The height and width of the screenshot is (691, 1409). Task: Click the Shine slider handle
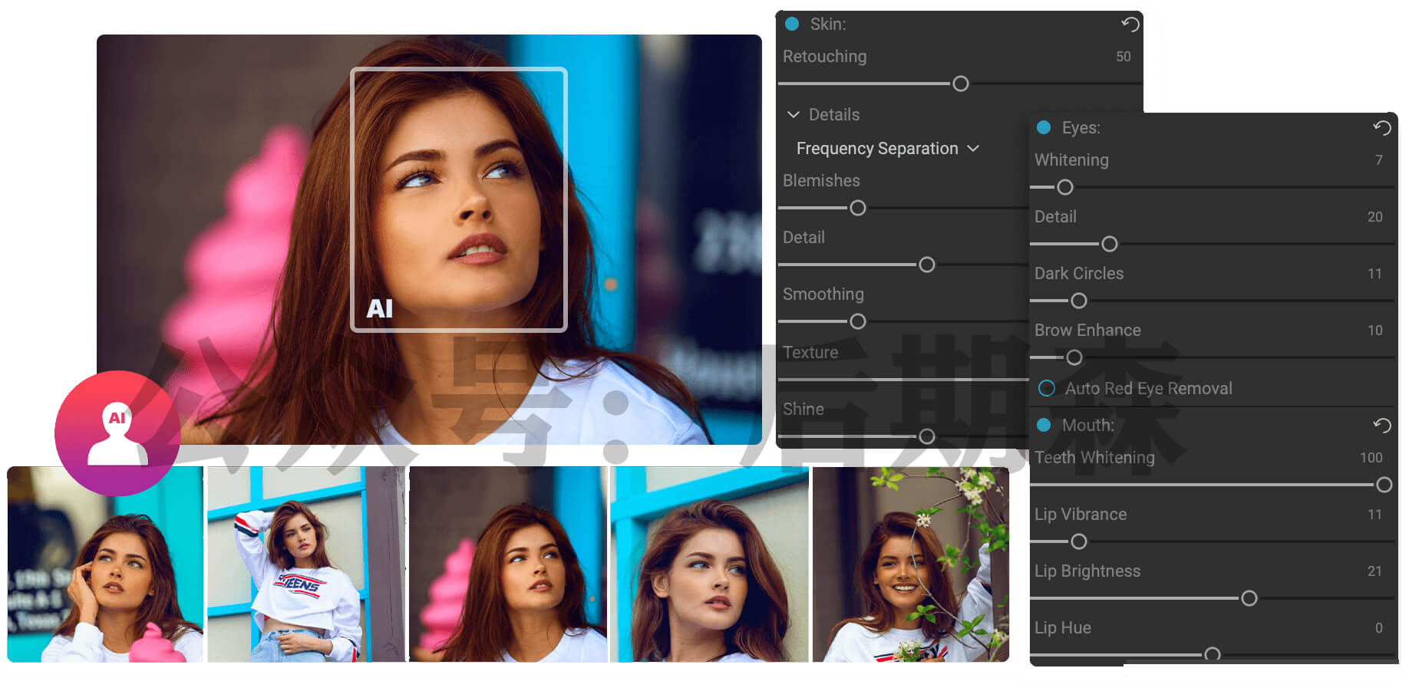click(x=927, y=436)
